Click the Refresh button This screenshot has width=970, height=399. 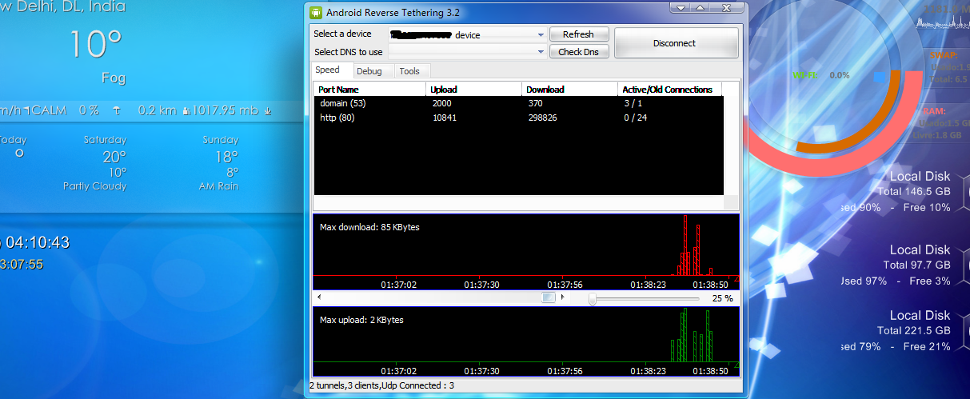tap(578, 34)
